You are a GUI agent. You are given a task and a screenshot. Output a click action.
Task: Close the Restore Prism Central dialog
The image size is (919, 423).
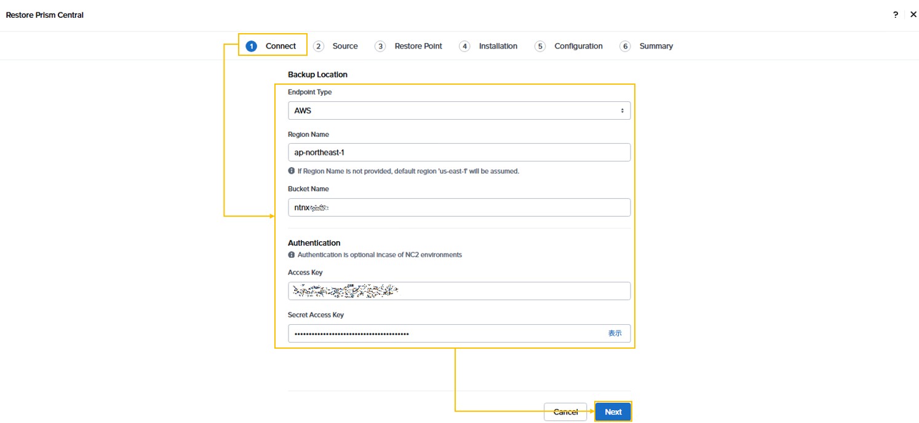point(913,15)
